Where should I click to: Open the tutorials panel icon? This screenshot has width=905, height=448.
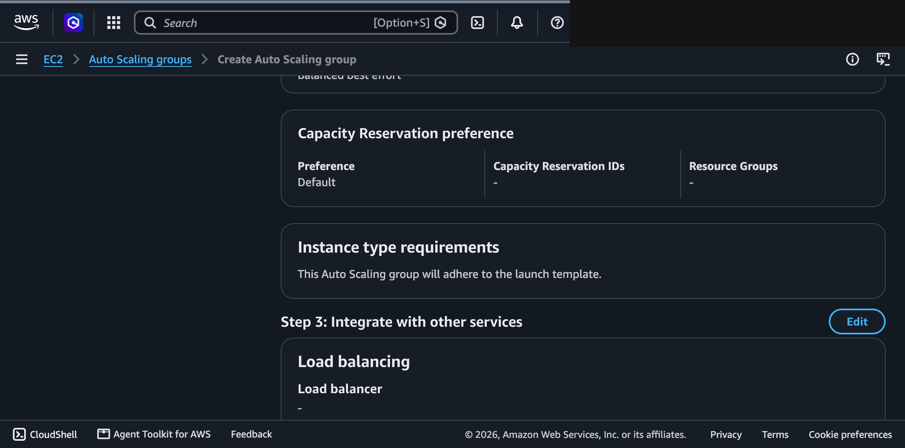(x=883, y=59)
